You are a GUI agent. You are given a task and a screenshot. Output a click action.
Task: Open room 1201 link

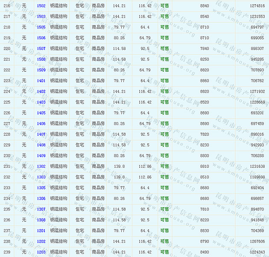coord(41,231)
